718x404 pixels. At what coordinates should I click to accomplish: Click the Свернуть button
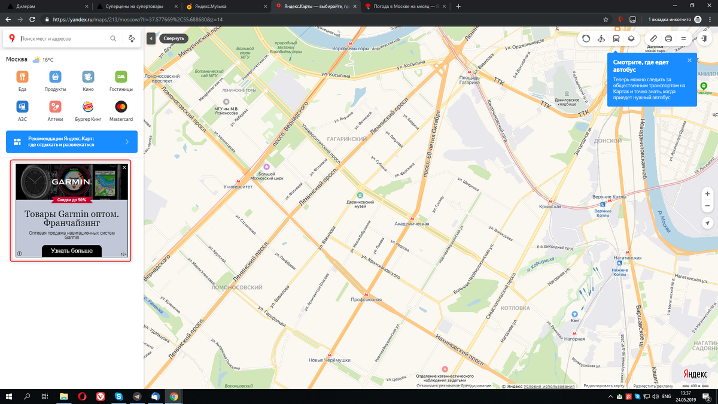coord(175,38)
